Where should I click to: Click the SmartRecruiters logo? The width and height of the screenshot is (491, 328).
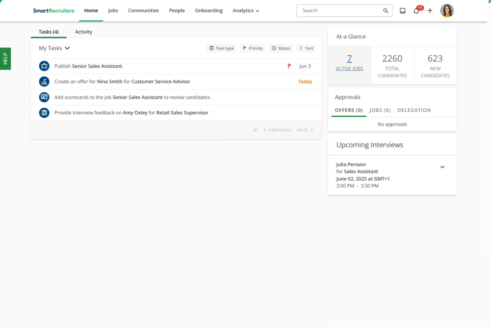click(x=54, y=11)
